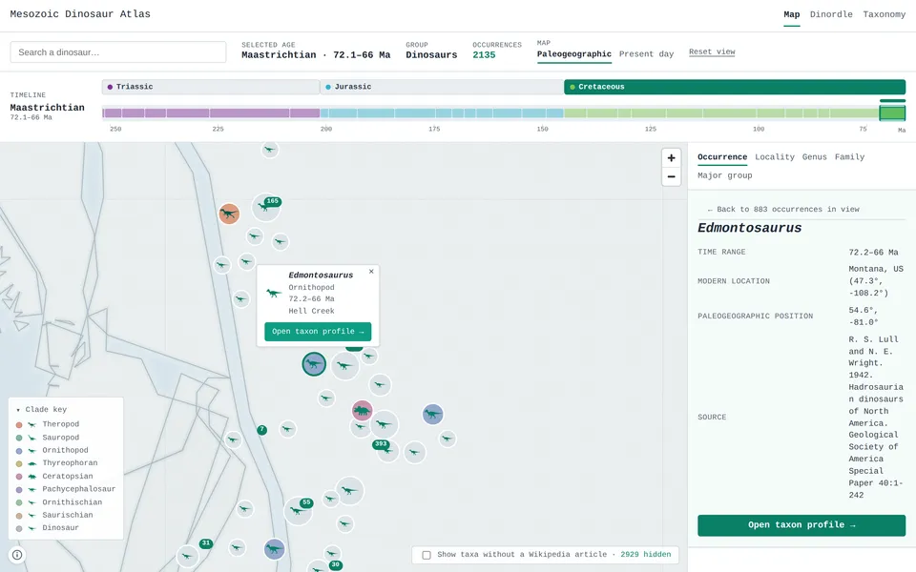916x572 pixels.
Task: Open taxon profile from the side panel
Action: (x=801, y=525)
